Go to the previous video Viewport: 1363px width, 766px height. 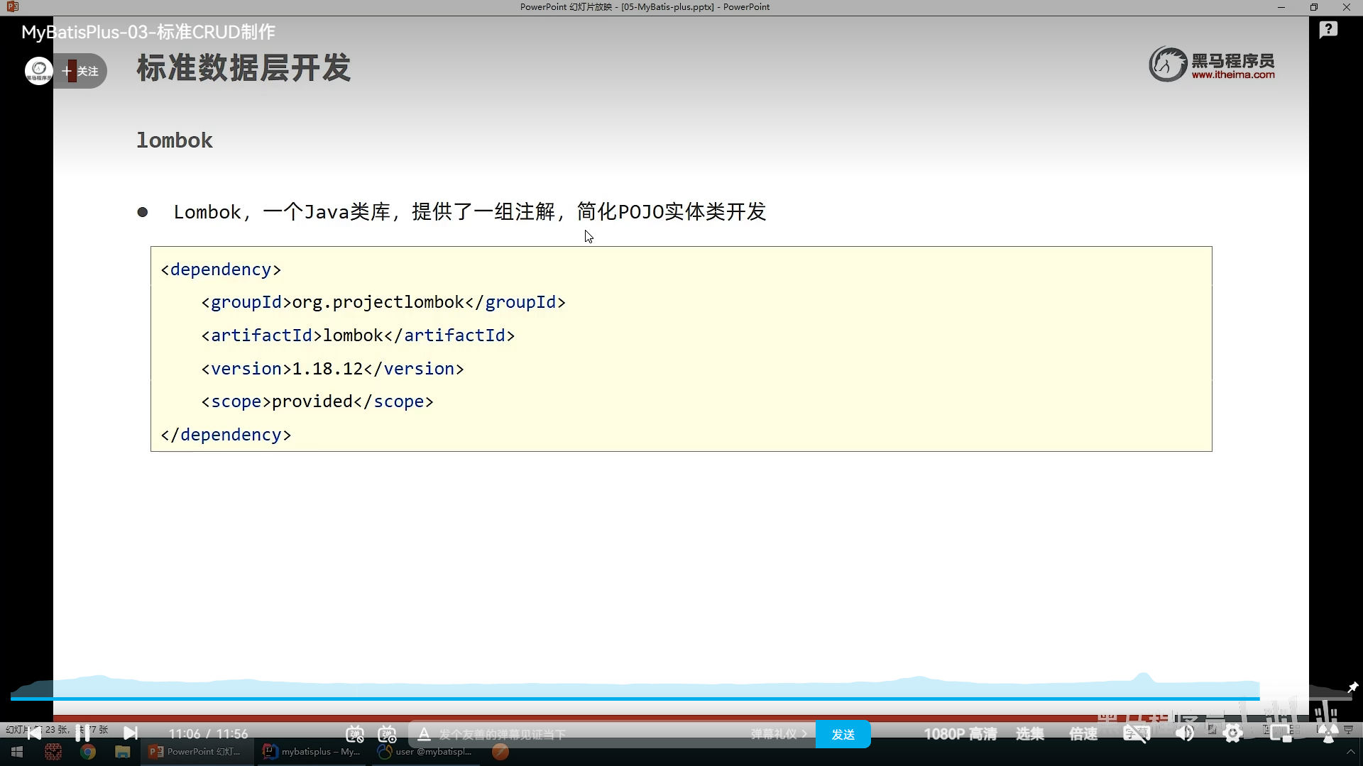pos(33,733)
